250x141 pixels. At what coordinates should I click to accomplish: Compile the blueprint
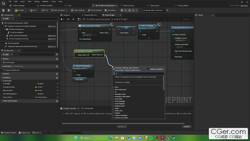pyautogui.click(x=19, y=10)
